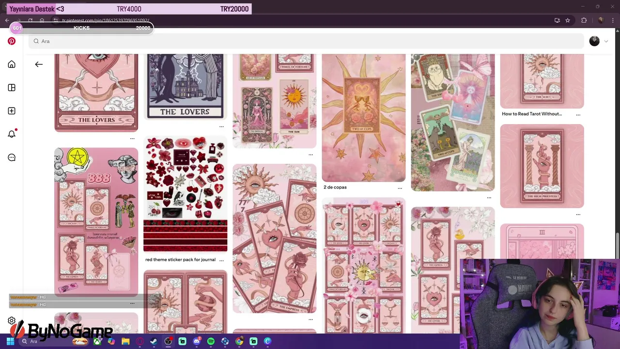Open the pink THE LOVERS tarot card pin
Screen dimensions: 620x349
point(96,93)
